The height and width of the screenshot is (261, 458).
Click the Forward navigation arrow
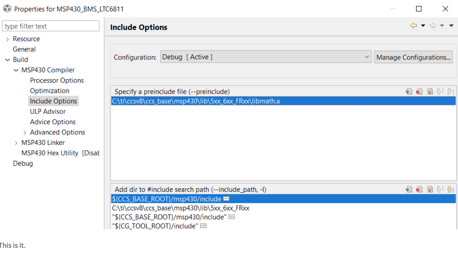click(x=433, y=26)
